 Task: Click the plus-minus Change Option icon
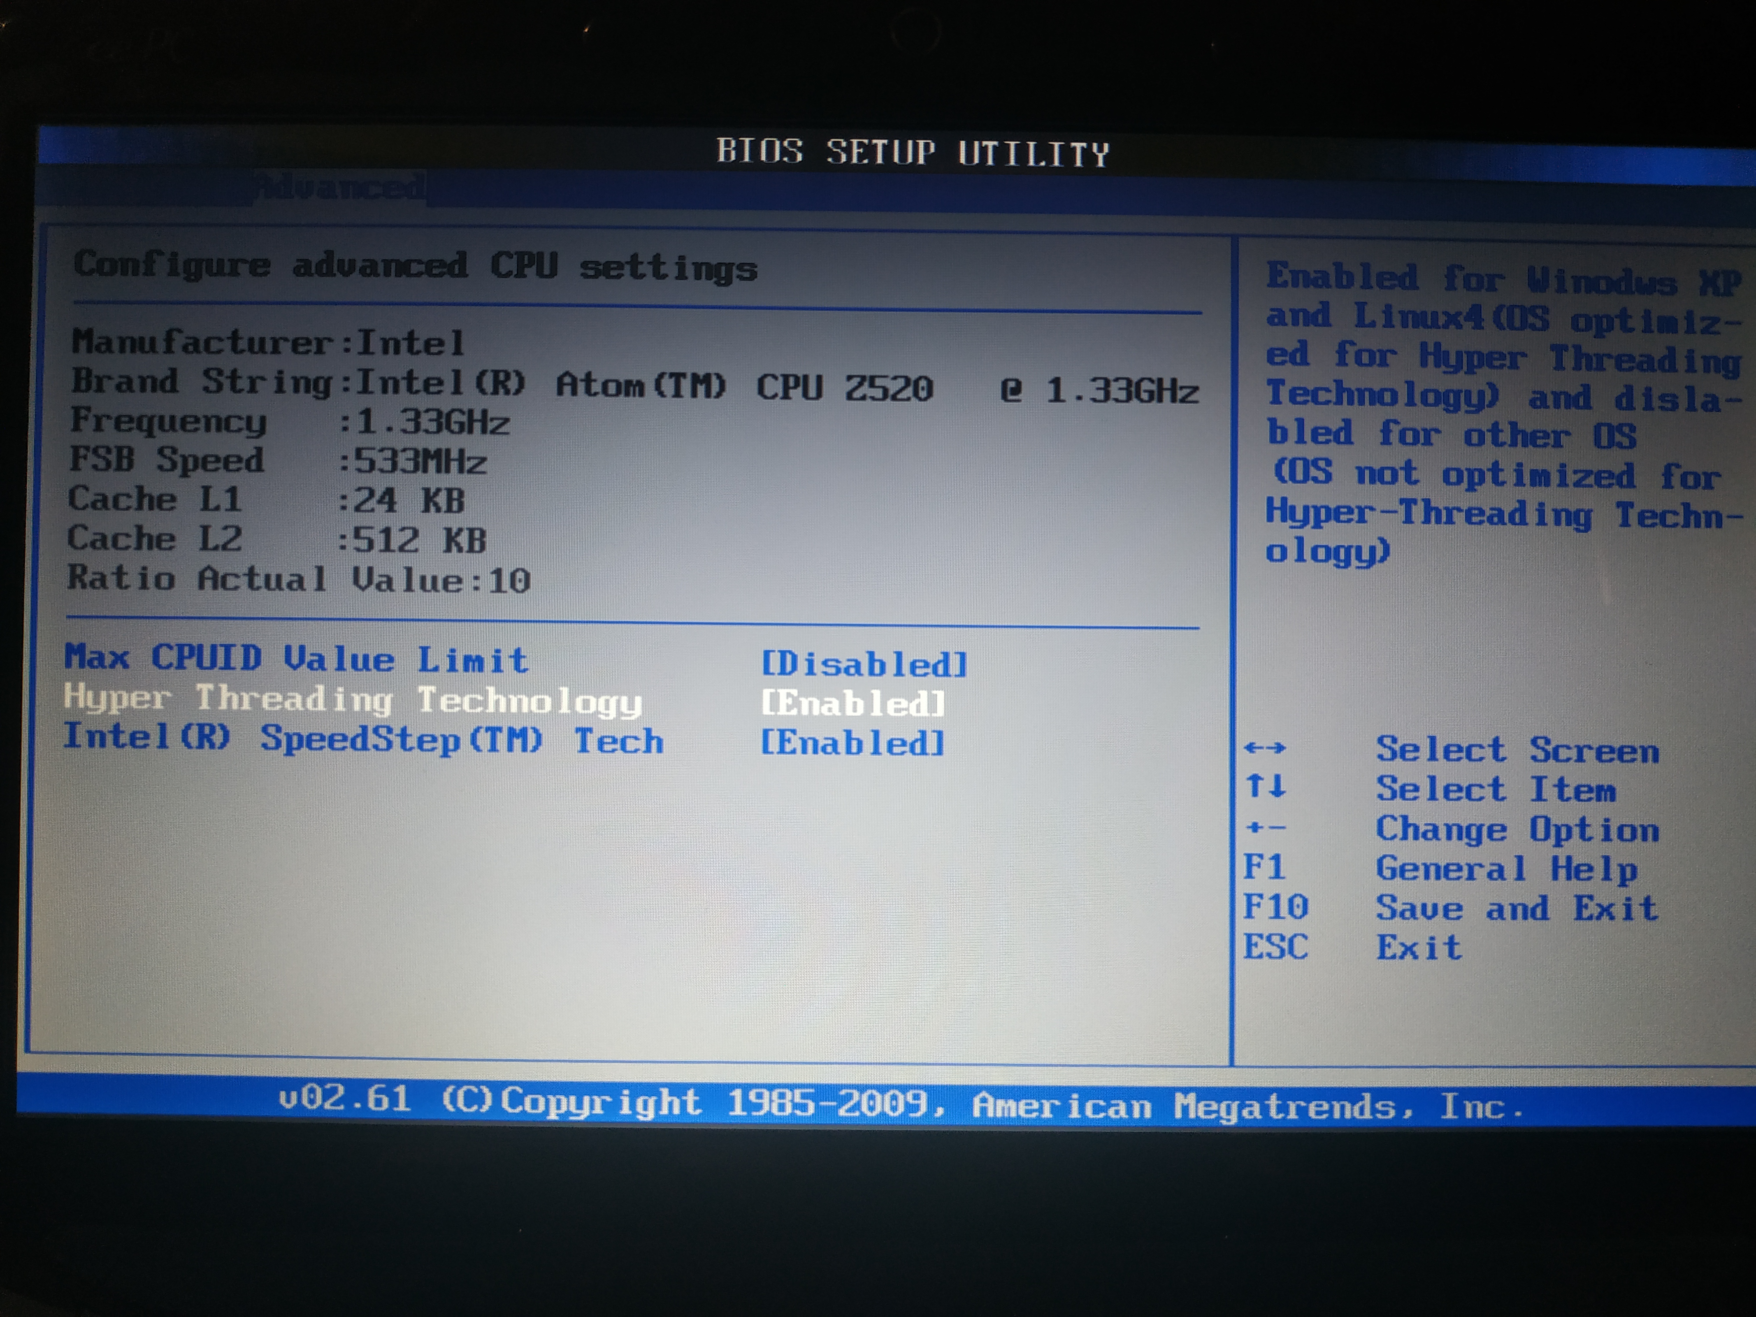click(1265, 828)
